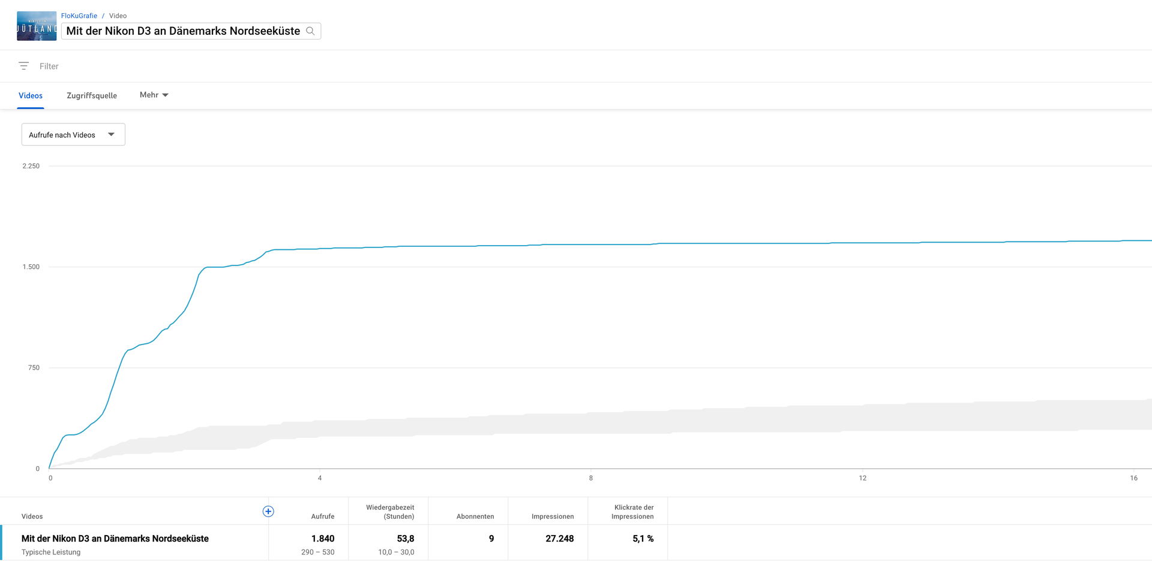Open the Zugriffsquelle tab
Viewport: 1152px width, 580px height.
(92, 96)
